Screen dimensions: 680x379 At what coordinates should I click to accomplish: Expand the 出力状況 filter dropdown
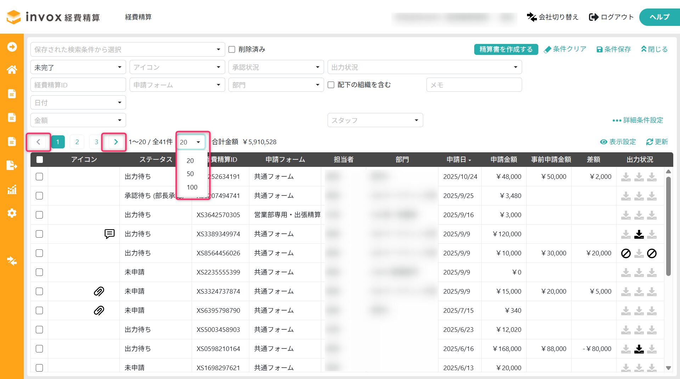click(x=424, y=67)
